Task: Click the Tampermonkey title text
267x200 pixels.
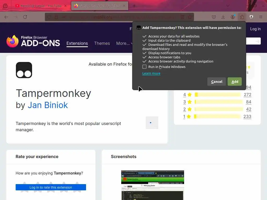Action: click(53, 93)
